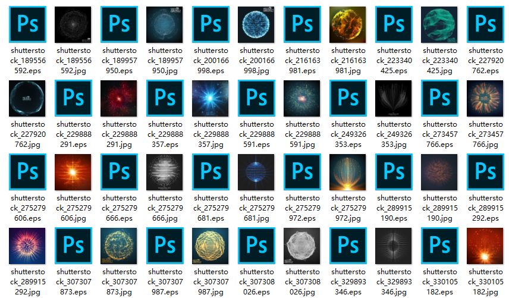Select the red glow thumbnail shutterstock_330105182.jpg
The width and height of the screenshot is (509, 298).
pyautogui.click(x=485, y=246)
